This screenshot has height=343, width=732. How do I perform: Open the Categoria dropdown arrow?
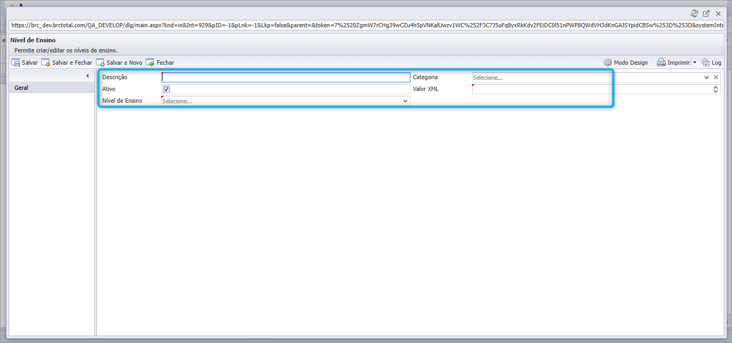(x=706, y=78)
